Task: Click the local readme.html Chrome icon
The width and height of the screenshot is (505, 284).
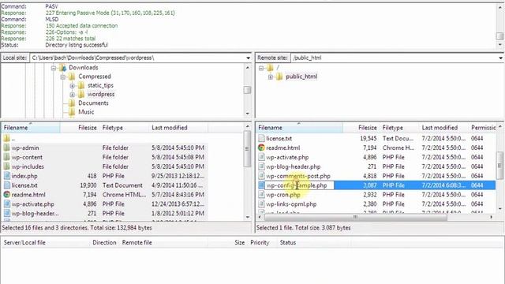Action: (7, 195)
